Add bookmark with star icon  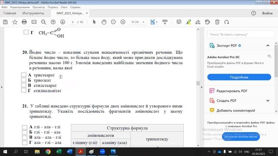[x=15, y=22]
